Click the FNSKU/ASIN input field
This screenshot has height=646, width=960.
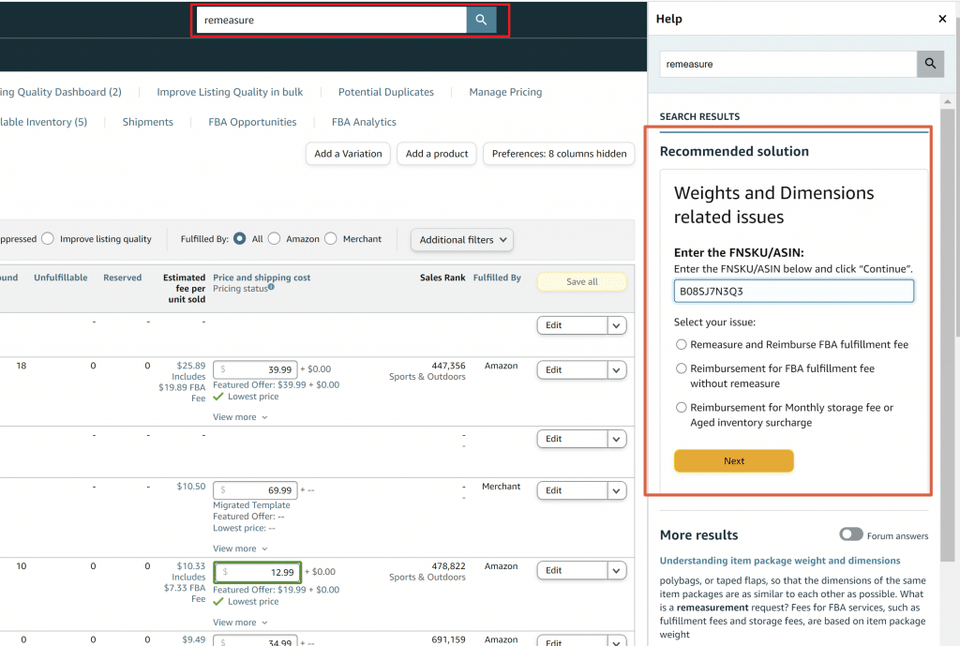[x=793, y=291]
